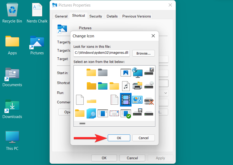233x165 pixels.
Task: Switch to the Security tab
Action: (95, 16)
